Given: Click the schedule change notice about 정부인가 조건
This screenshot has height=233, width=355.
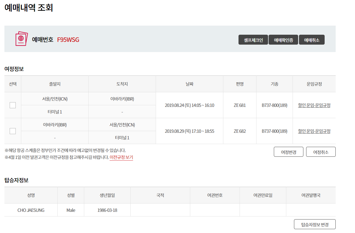Looking at the screenshot, I should pyautogui.click(x=65, y=150).
